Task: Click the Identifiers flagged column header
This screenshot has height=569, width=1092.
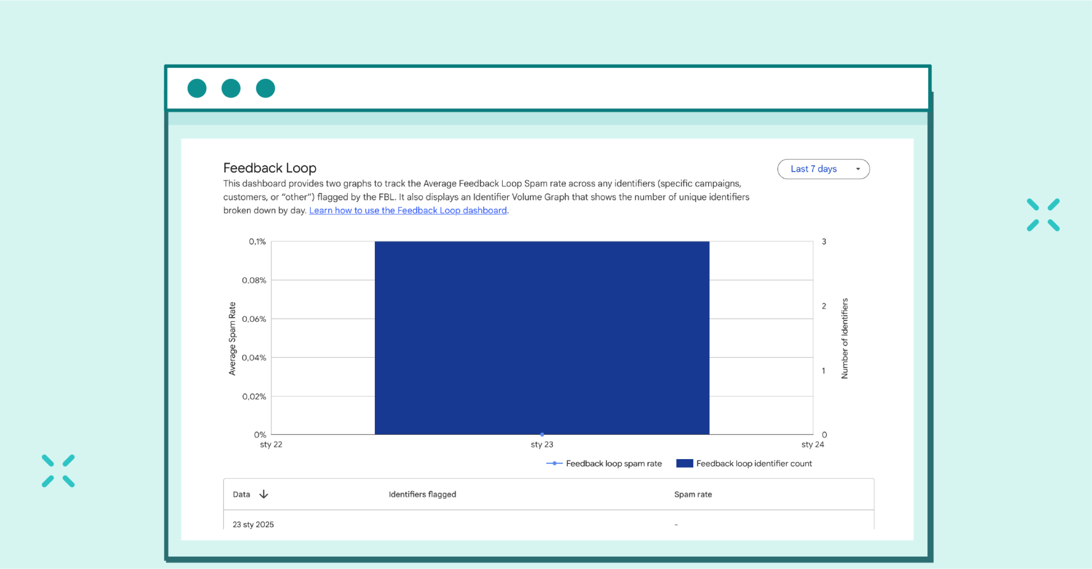Action: pos(422,494)
